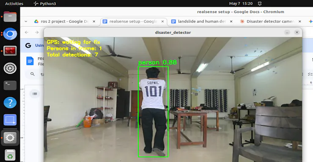
Task: Go forward using Chromium's forward arrow
Action: pos(37,32)
